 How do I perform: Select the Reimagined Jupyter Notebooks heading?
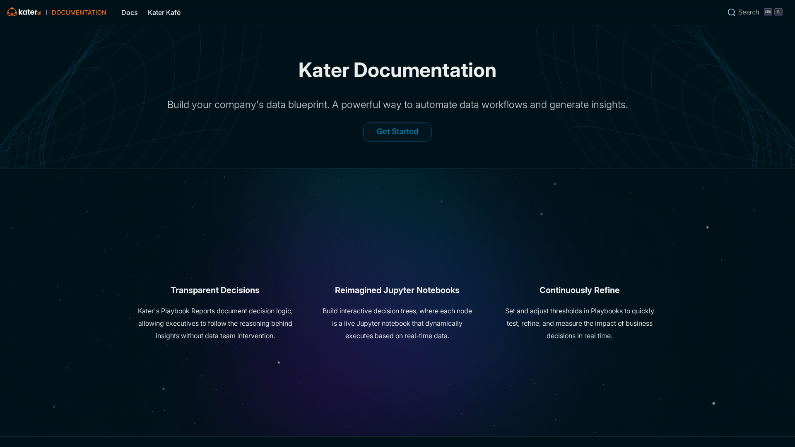(397, 290)
